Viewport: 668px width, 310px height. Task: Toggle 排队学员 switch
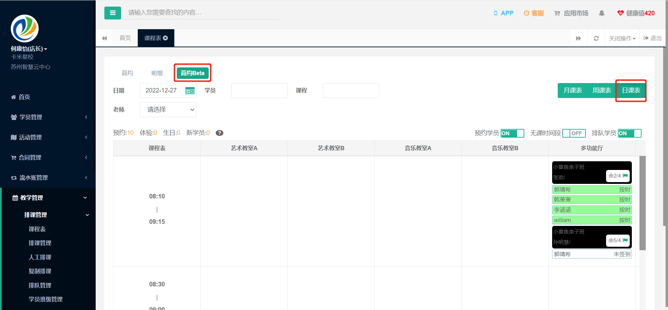[x=630, y=133]
